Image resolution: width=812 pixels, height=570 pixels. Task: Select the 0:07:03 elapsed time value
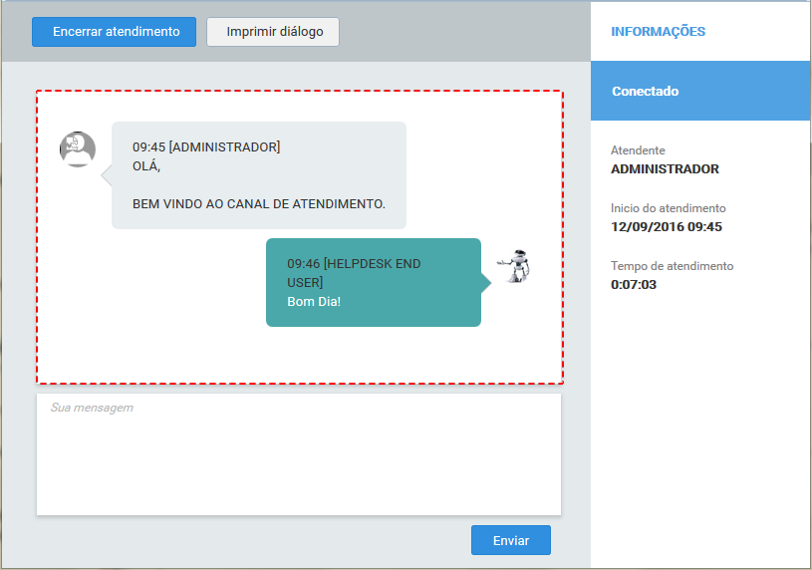click(x=634, y=284)
